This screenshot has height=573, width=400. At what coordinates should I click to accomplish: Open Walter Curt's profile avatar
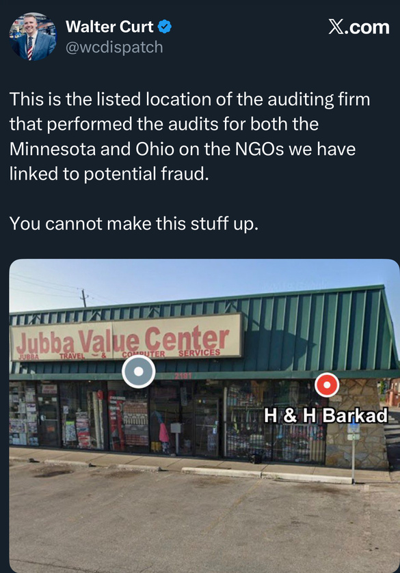click(x=33, y=37)
